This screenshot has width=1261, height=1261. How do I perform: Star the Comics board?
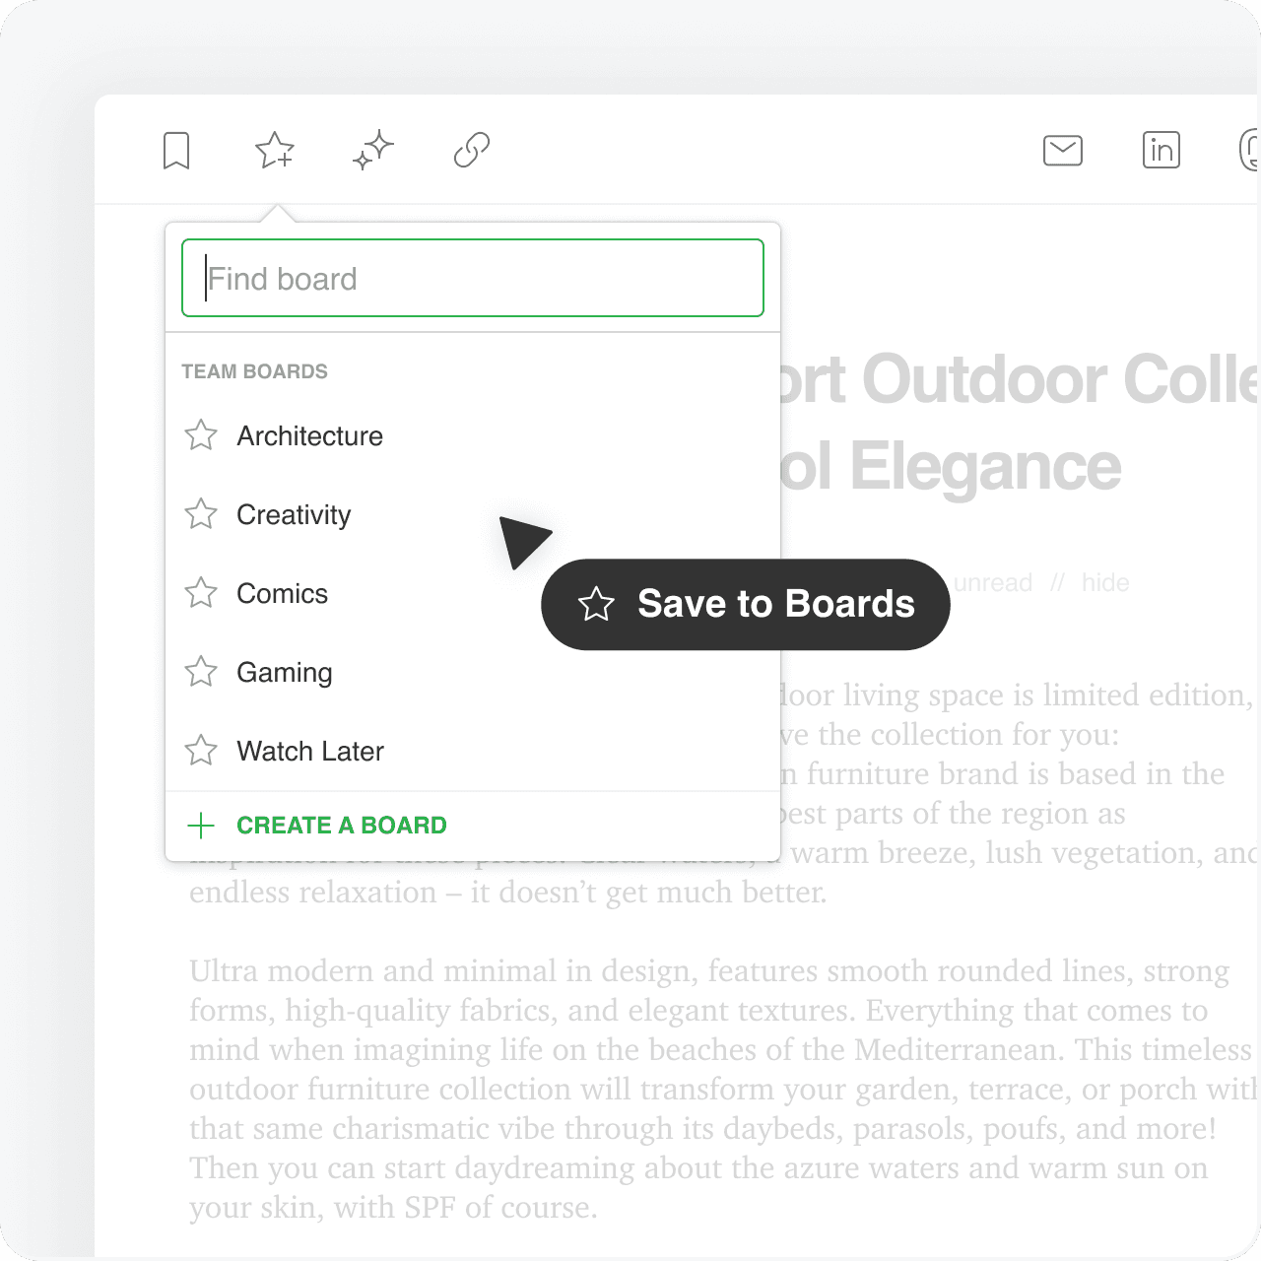[201, 593]
